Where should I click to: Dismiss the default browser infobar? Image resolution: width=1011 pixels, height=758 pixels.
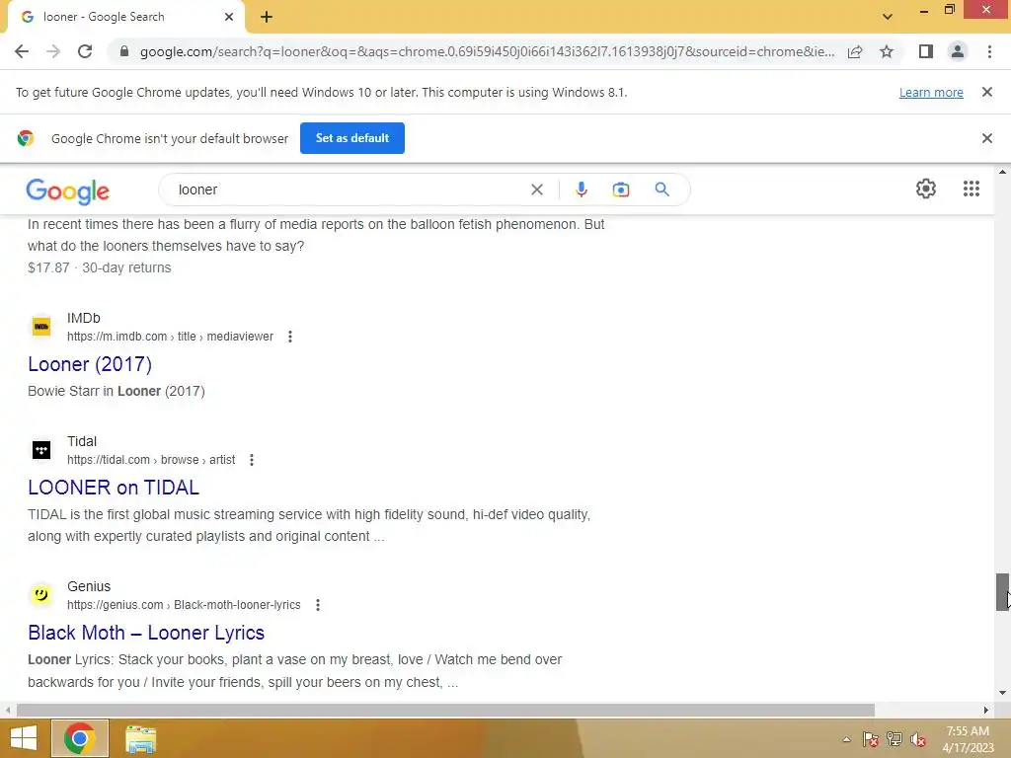[986, 138]
